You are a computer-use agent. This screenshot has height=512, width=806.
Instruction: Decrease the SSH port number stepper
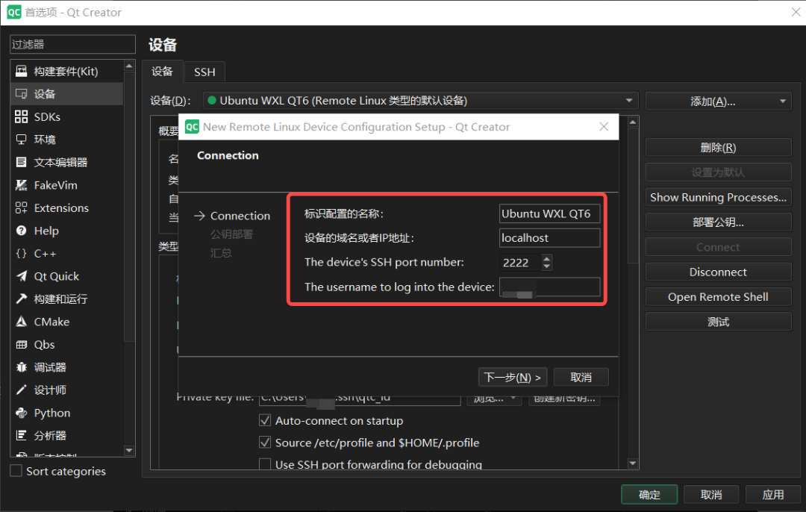[x=547, y=266]
